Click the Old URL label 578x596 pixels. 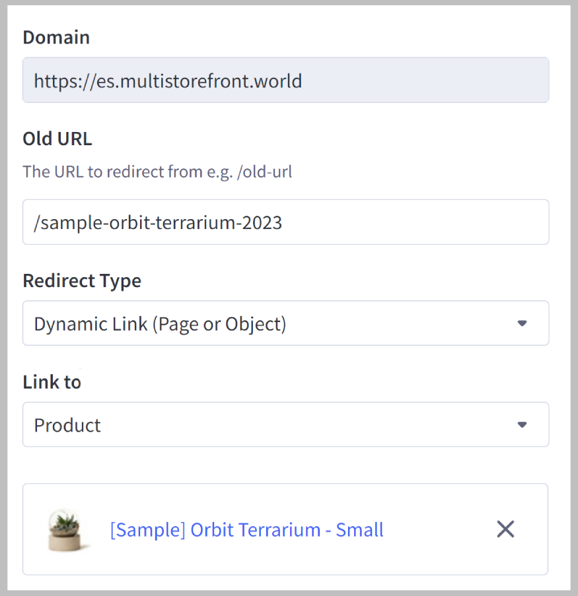[57, 139]
